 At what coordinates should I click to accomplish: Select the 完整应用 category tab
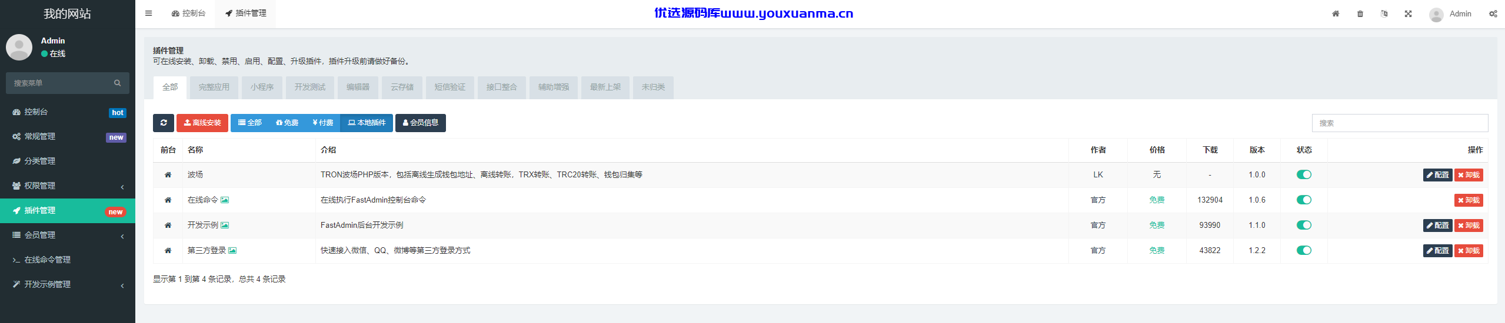[x=214, y=87]
